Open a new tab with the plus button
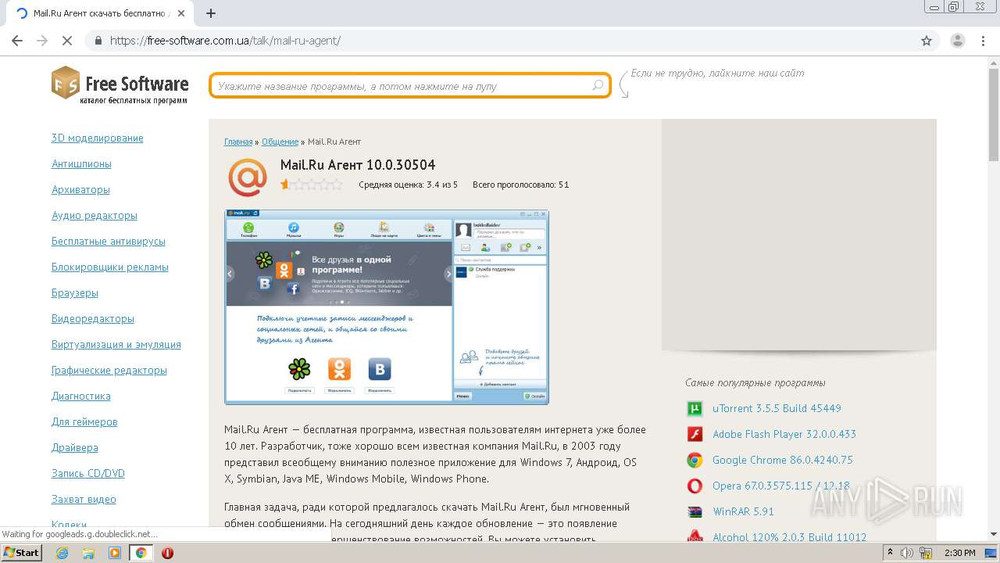1000x563 pixels. pyautogui.click(x=210, y=13)
